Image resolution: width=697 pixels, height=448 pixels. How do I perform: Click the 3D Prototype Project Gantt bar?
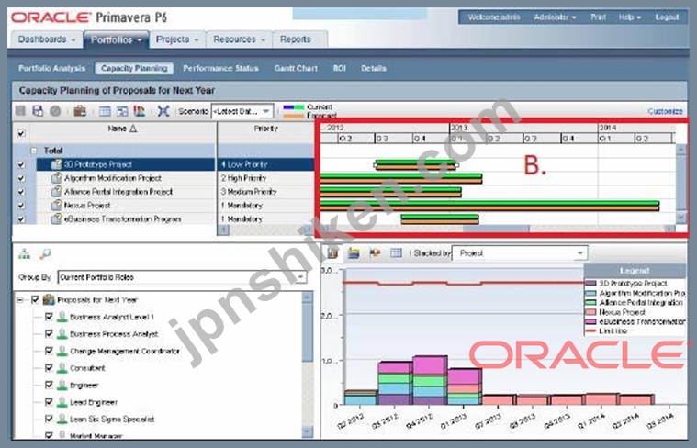click(415, 165)
